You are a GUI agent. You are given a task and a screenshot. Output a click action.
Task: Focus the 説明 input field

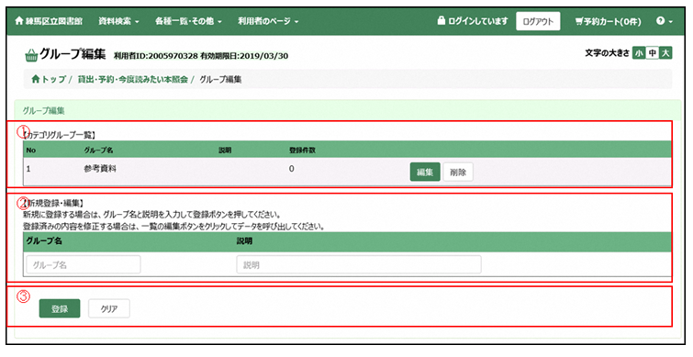(359, 264)
